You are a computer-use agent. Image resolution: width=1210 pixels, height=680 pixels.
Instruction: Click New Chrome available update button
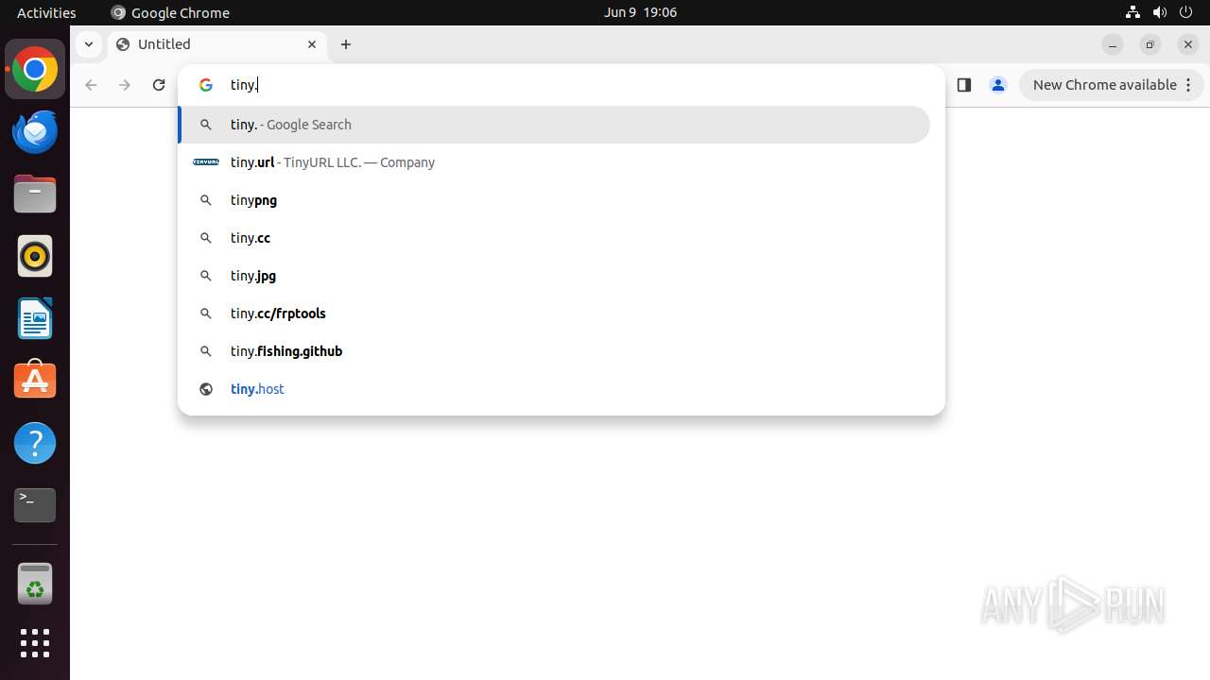tap(1111, 85)
